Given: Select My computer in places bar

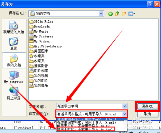Looking at the screenshot, I should [x=14, y=77].
